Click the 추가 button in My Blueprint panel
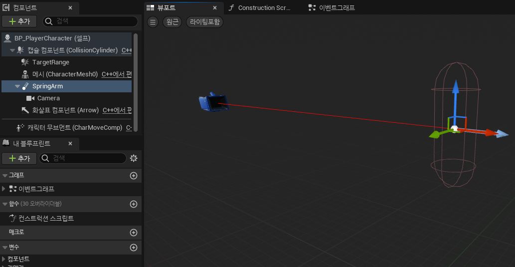Image resolution: width=515 pixels, height=267 pixels. [x=19, y=158]
